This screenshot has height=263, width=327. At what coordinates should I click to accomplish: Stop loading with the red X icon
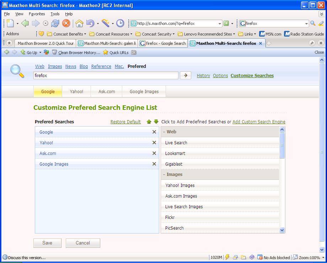(66, 23)
